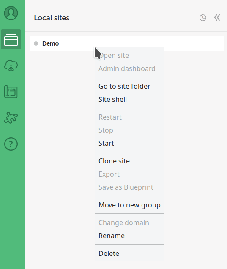Click the Change domain menu entry
The width and height of the screenshot is (227, 269).
click(124, 223)
